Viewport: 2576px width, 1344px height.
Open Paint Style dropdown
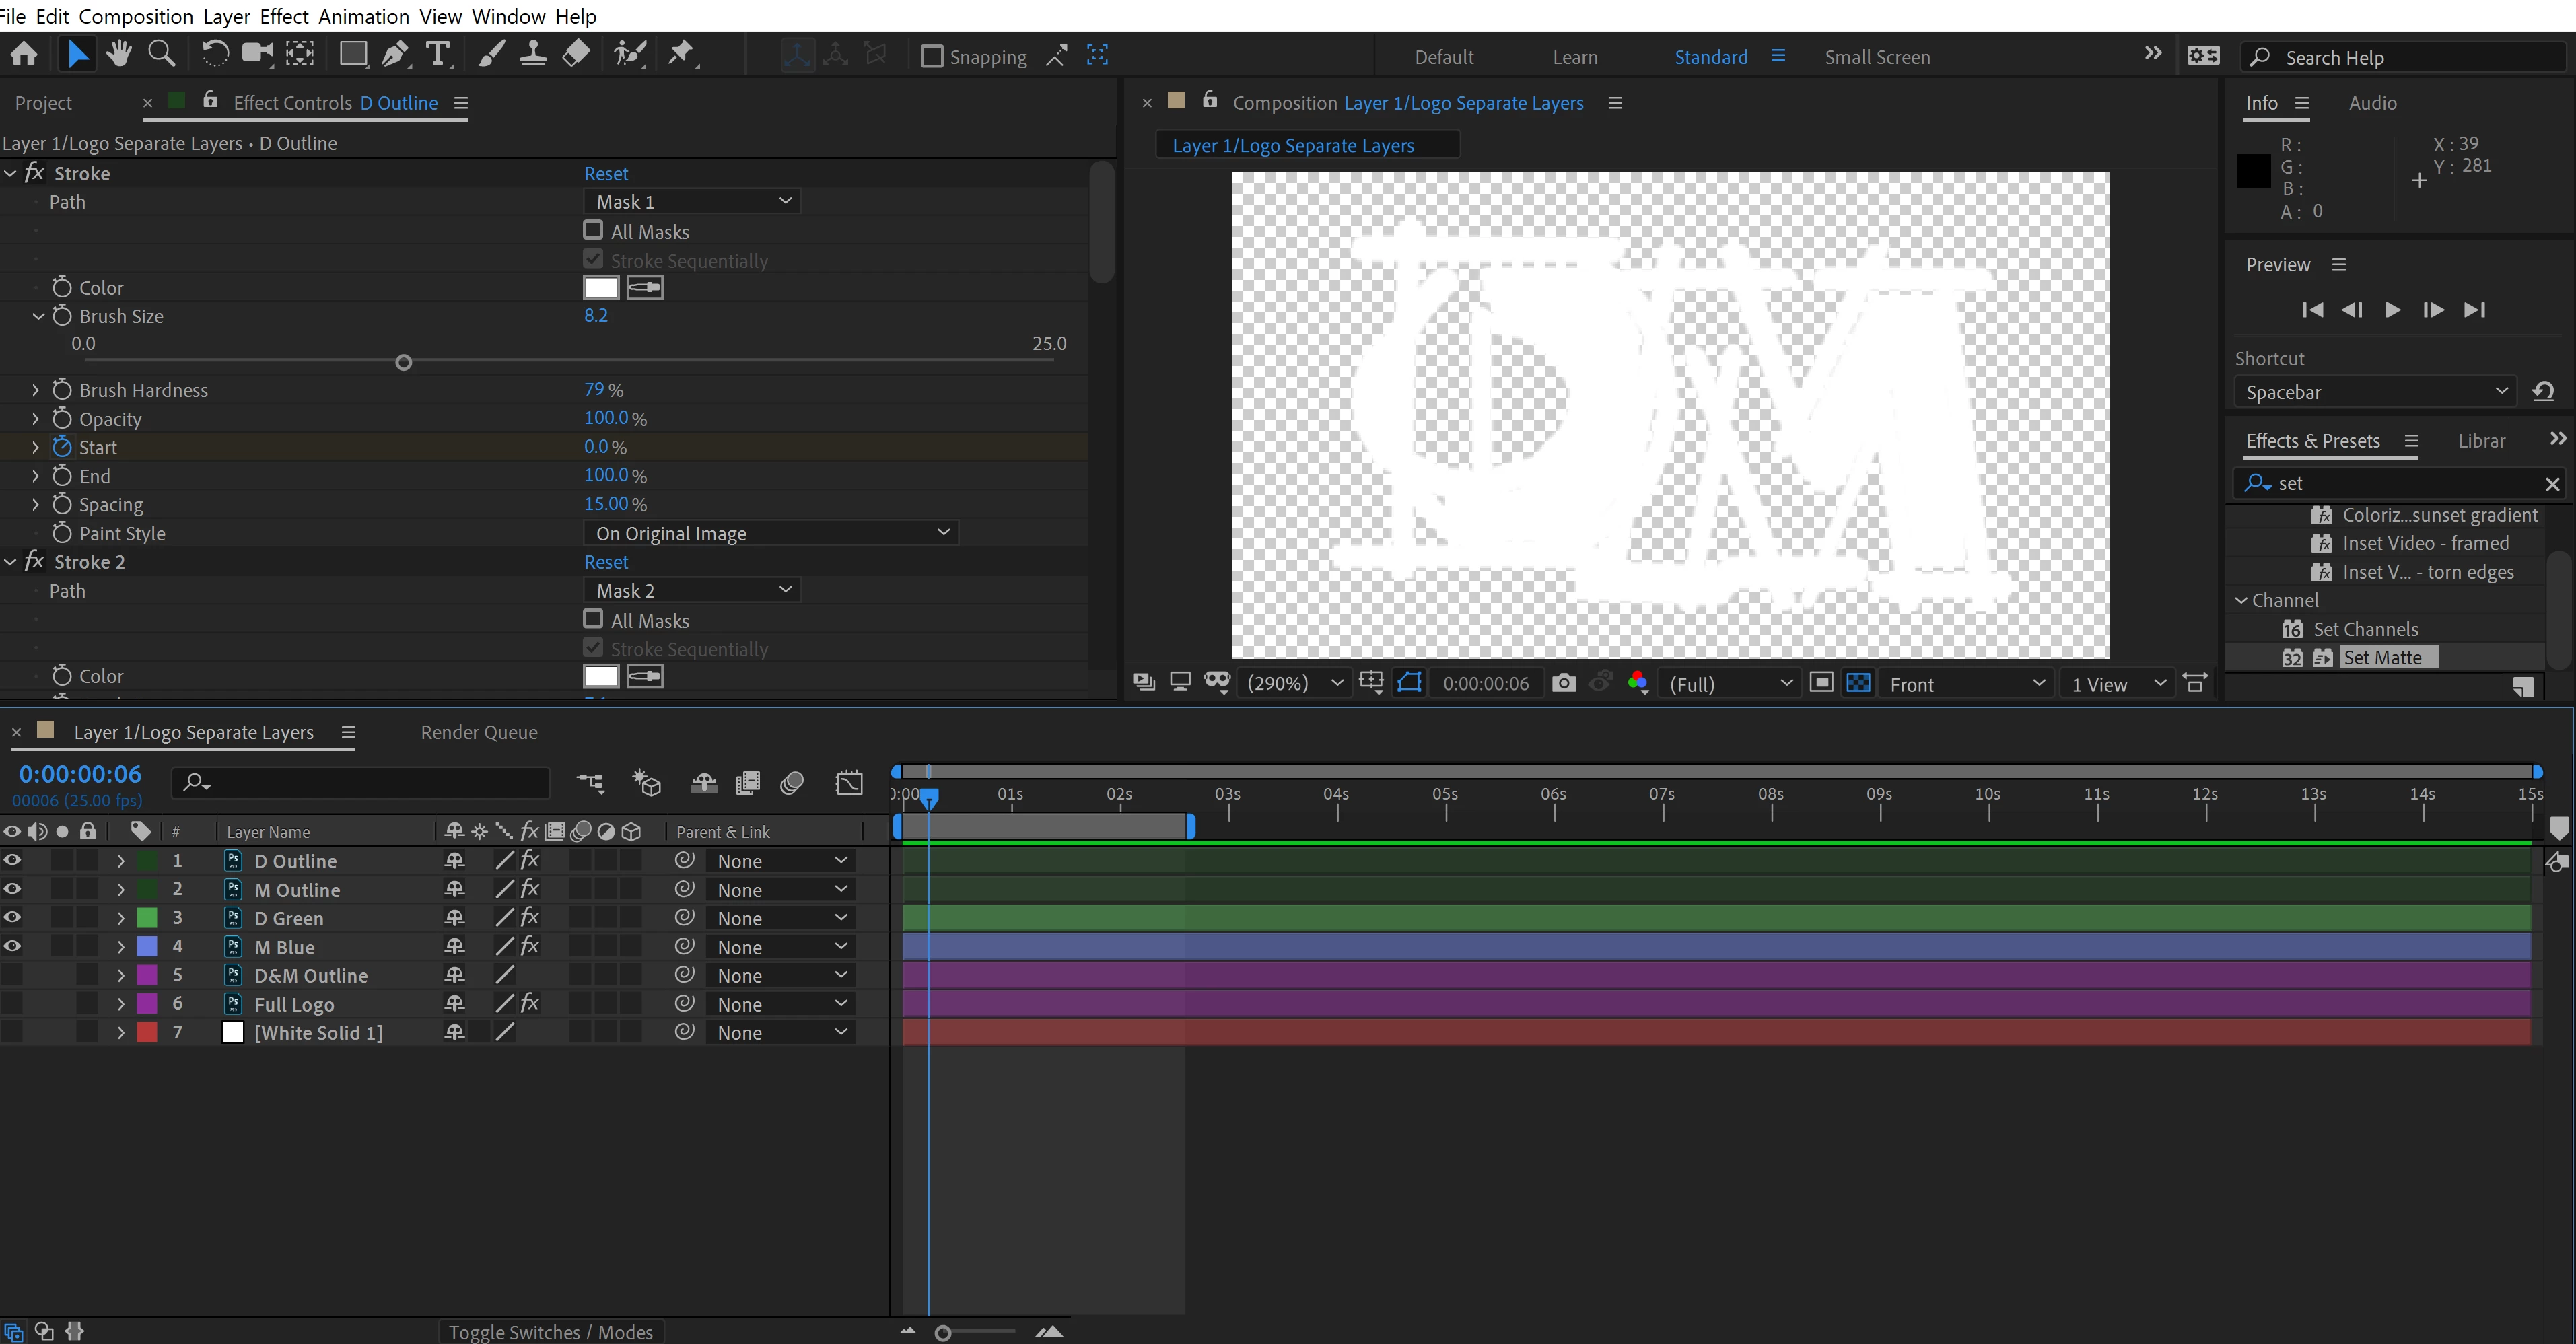click(x=770, y=533)
